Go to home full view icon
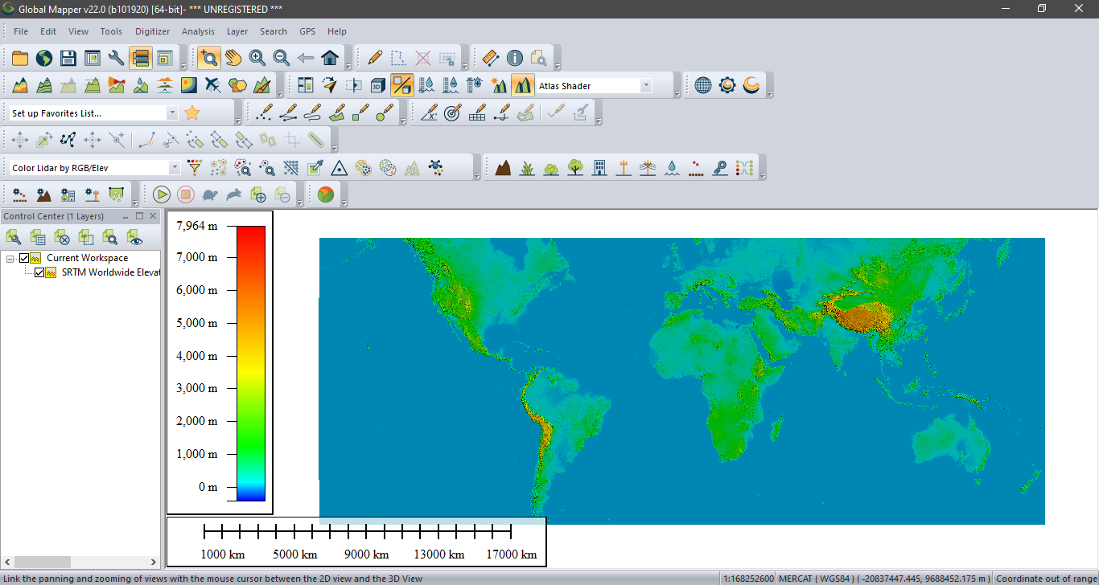The height and width of the screenshot is (585, 1099). click(330, 58)
